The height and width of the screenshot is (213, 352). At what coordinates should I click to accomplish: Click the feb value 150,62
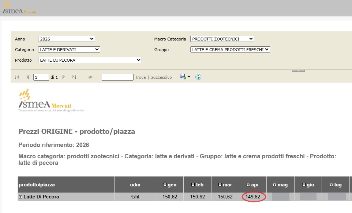[x=197, y=197]
